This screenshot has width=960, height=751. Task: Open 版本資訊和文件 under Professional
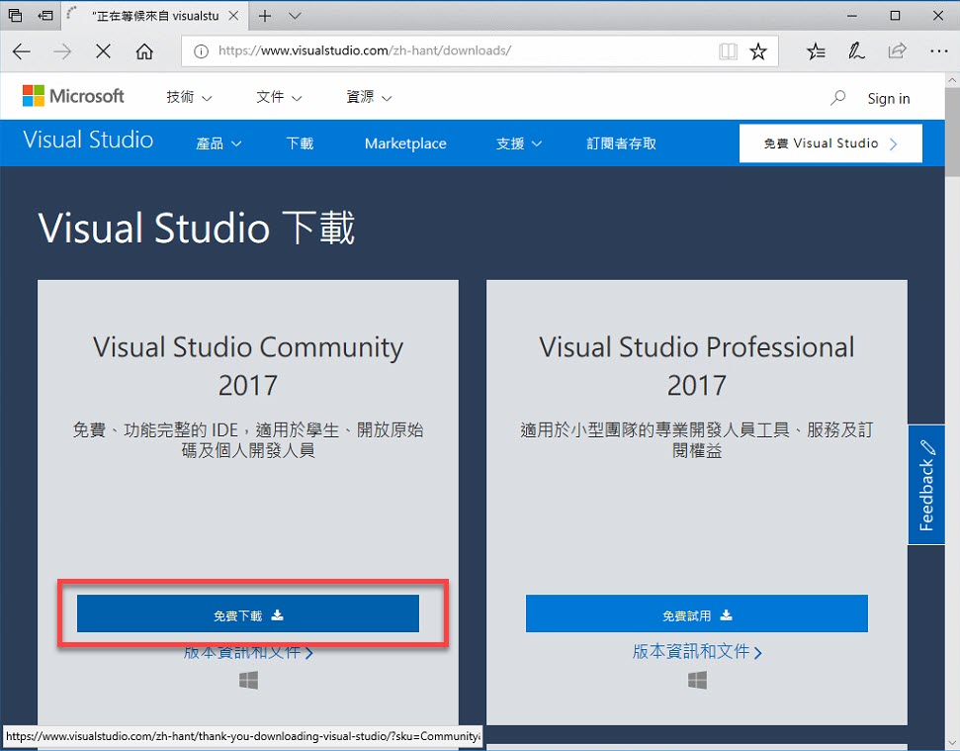coord(697,652)
